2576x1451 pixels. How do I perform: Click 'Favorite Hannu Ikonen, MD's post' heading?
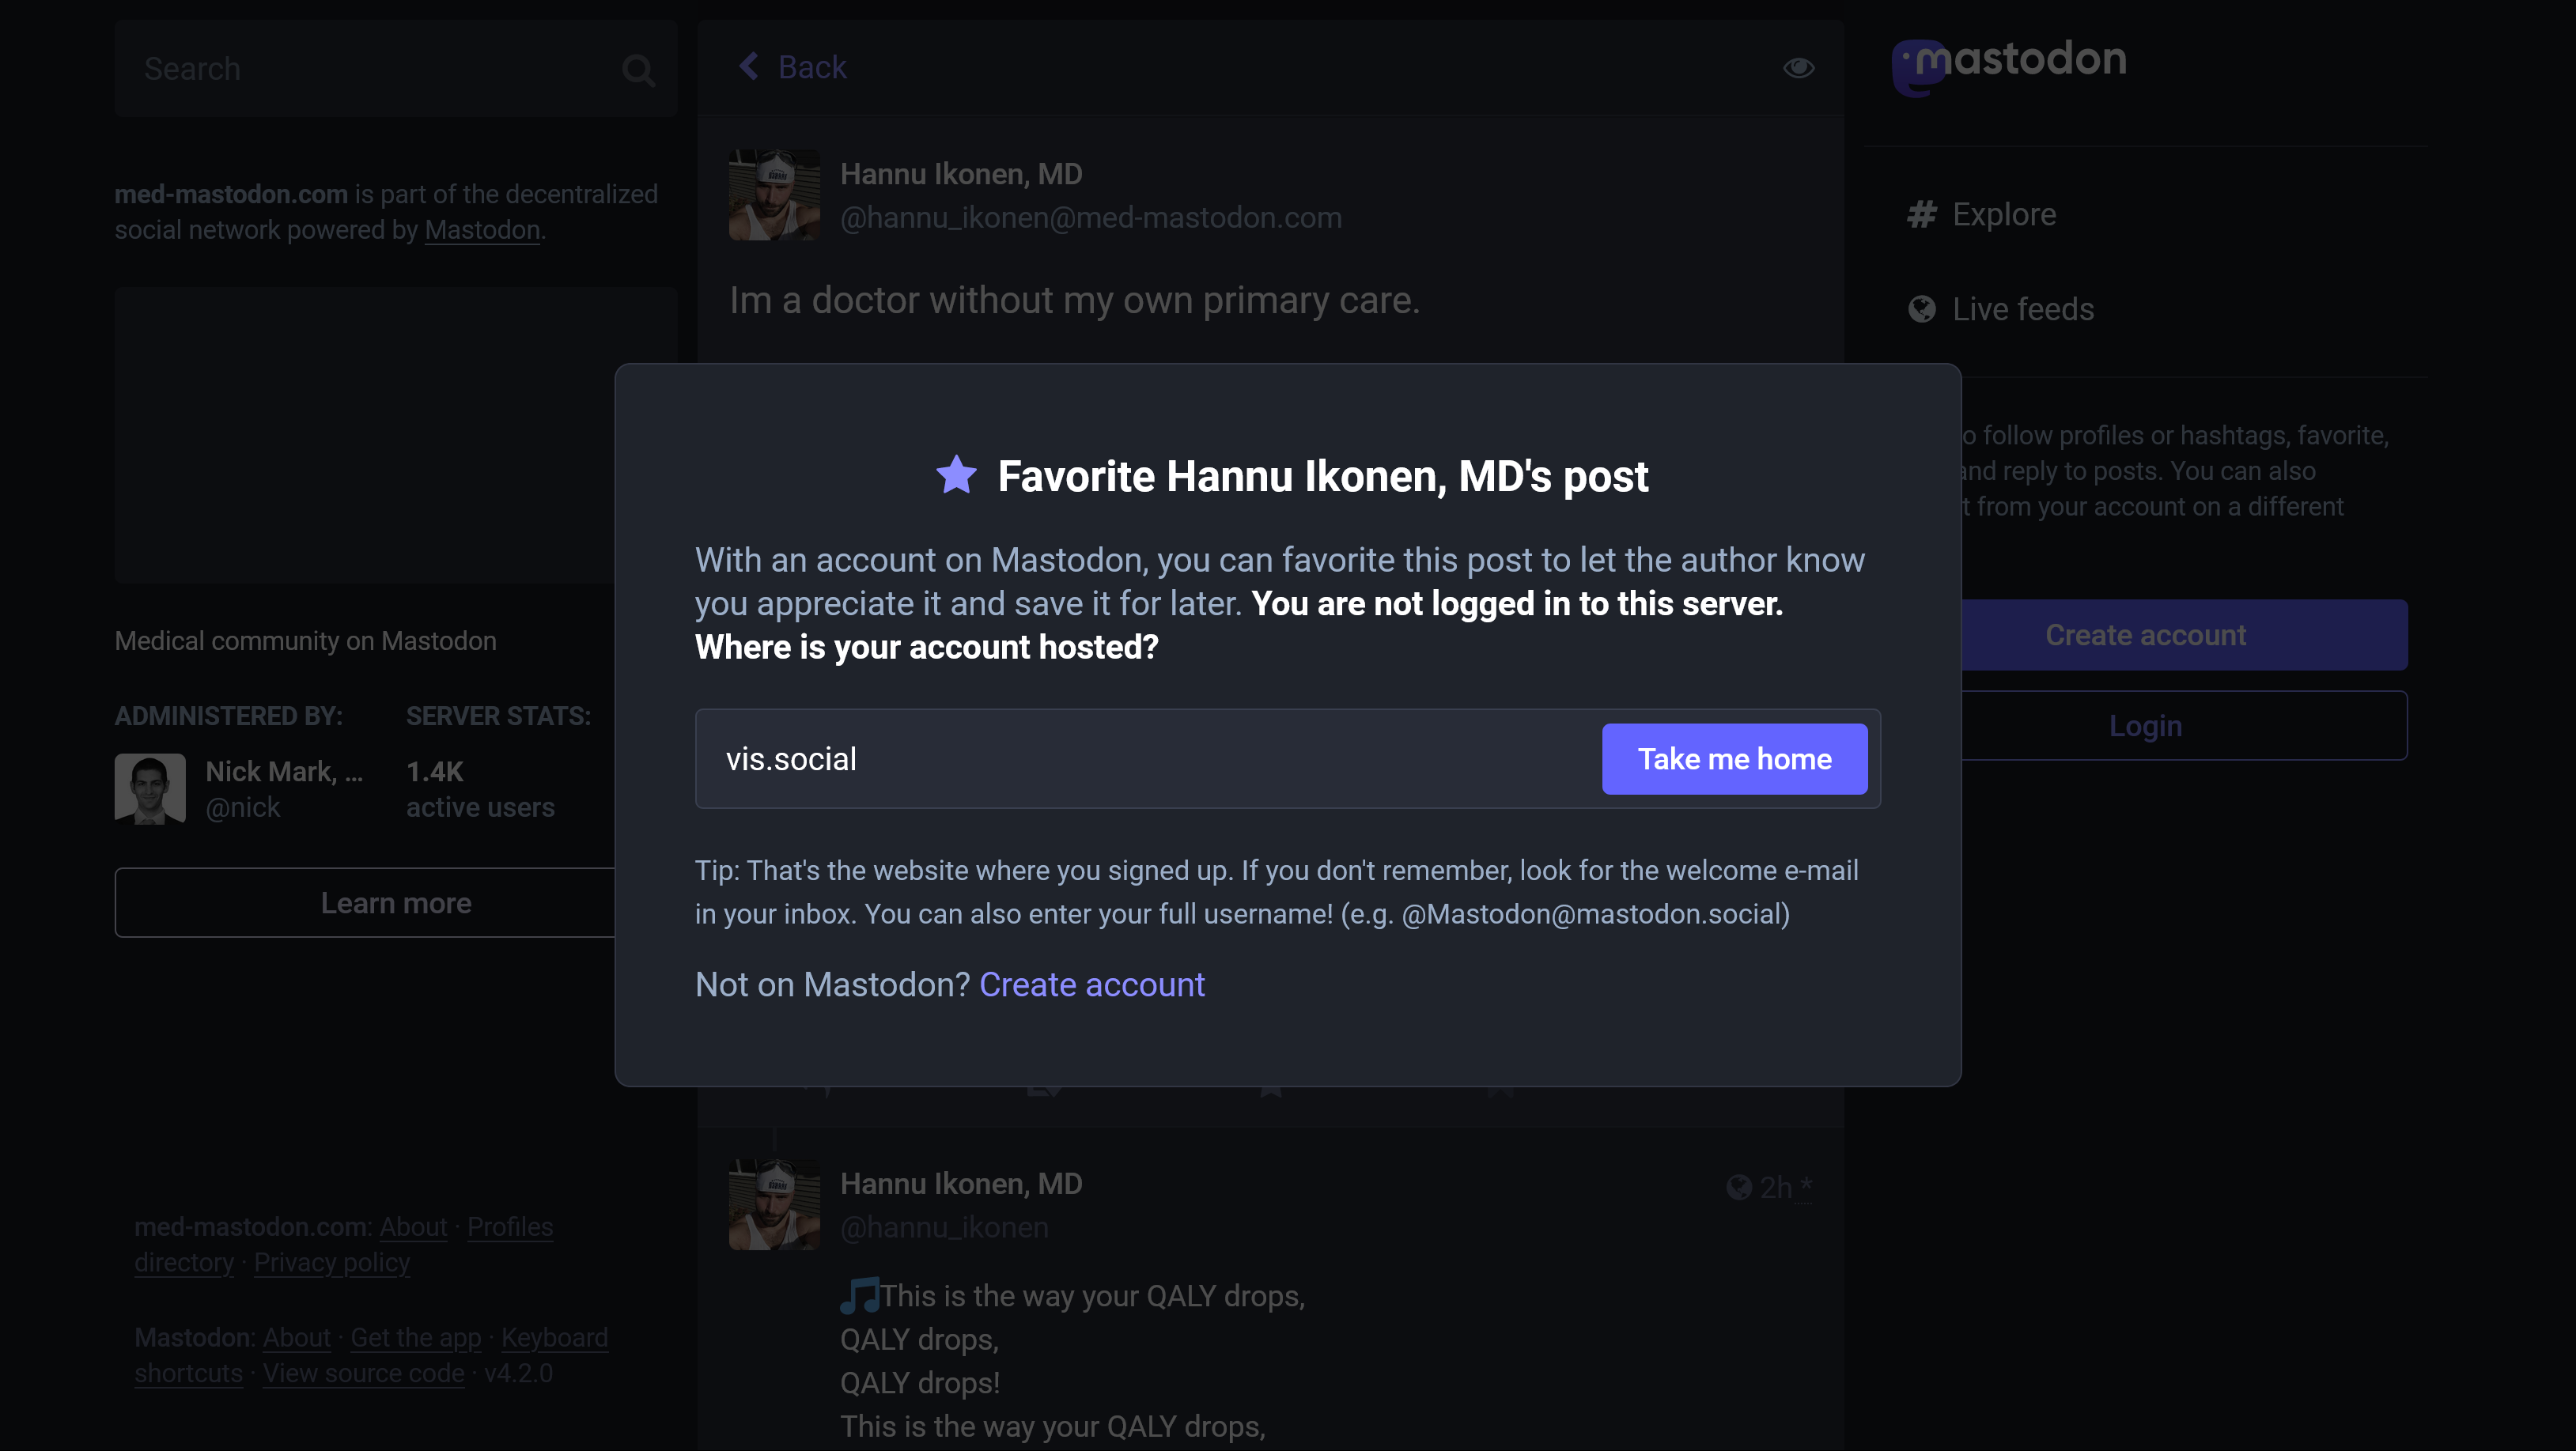tap(1323, 477)
